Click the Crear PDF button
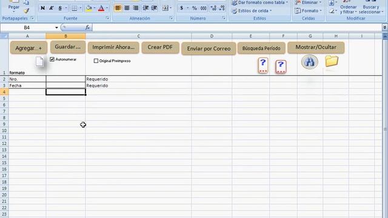 (160, 47)
